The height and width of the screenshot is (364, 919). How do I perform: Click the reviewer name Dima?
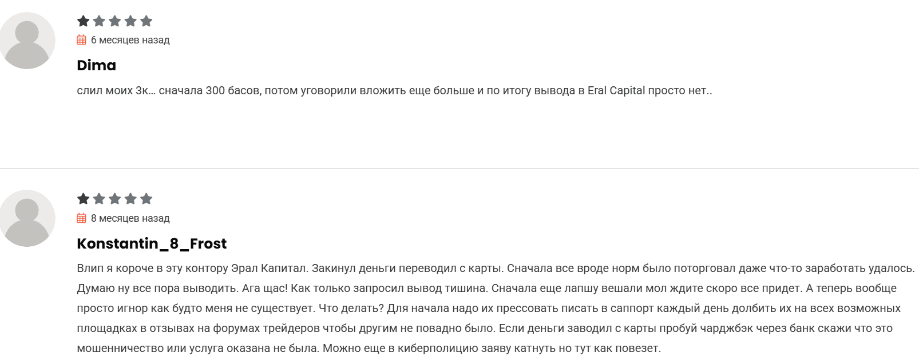click(x=96, y=66)
